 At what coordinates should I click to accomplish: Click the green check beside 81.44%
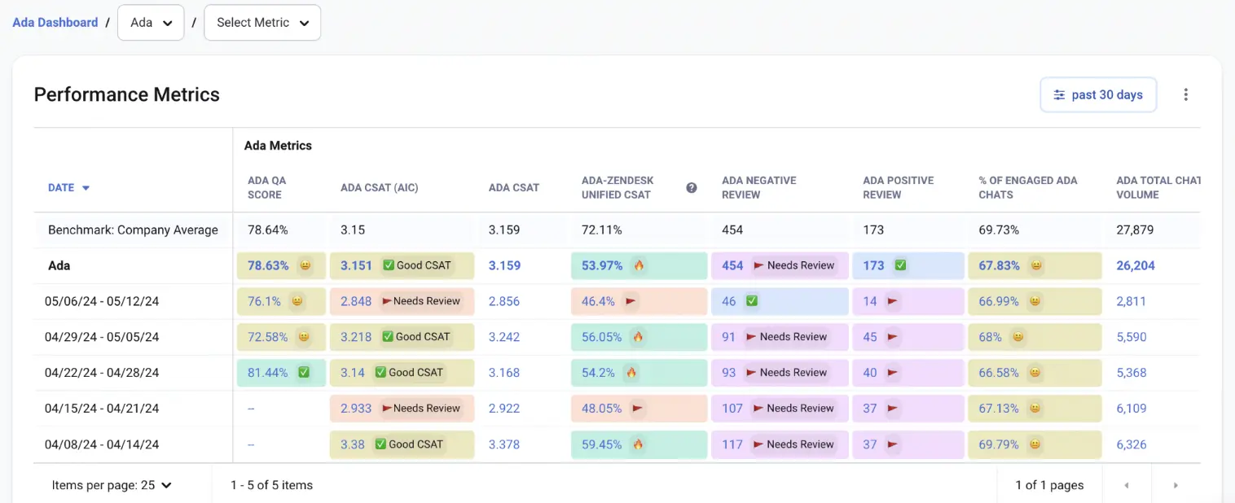point(304,373)
